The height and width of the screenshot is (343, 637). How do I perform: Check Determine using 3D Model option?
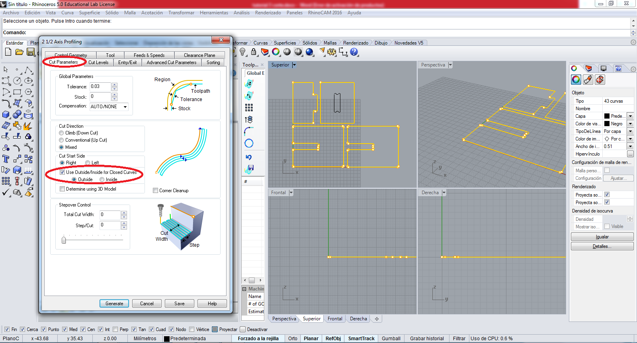pyautogui.click(x=63, y=189)
